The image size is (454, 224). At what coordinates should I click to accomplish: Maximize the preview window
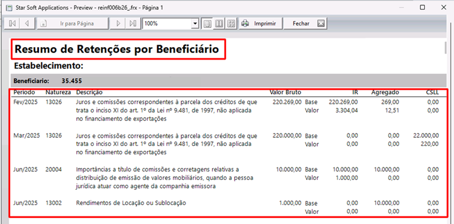tap(423, 8)
